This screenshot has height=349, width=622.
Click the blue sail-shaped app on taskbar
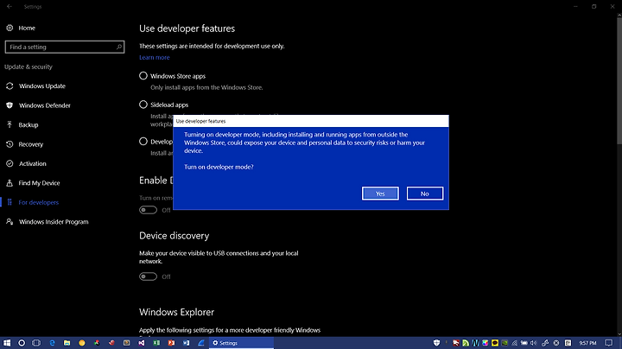(x=201, y=343)
